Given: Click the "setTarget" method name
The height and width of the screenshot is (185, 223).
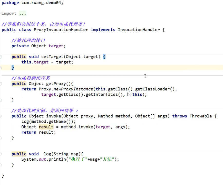Looking at the screenshot, I should [x=52, y=57].
